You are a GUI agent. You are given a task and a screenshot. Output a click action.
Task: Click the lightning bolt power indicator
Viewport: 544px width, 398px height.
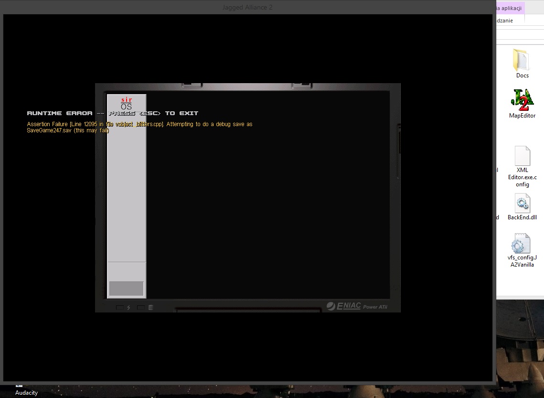click(128, 308)
